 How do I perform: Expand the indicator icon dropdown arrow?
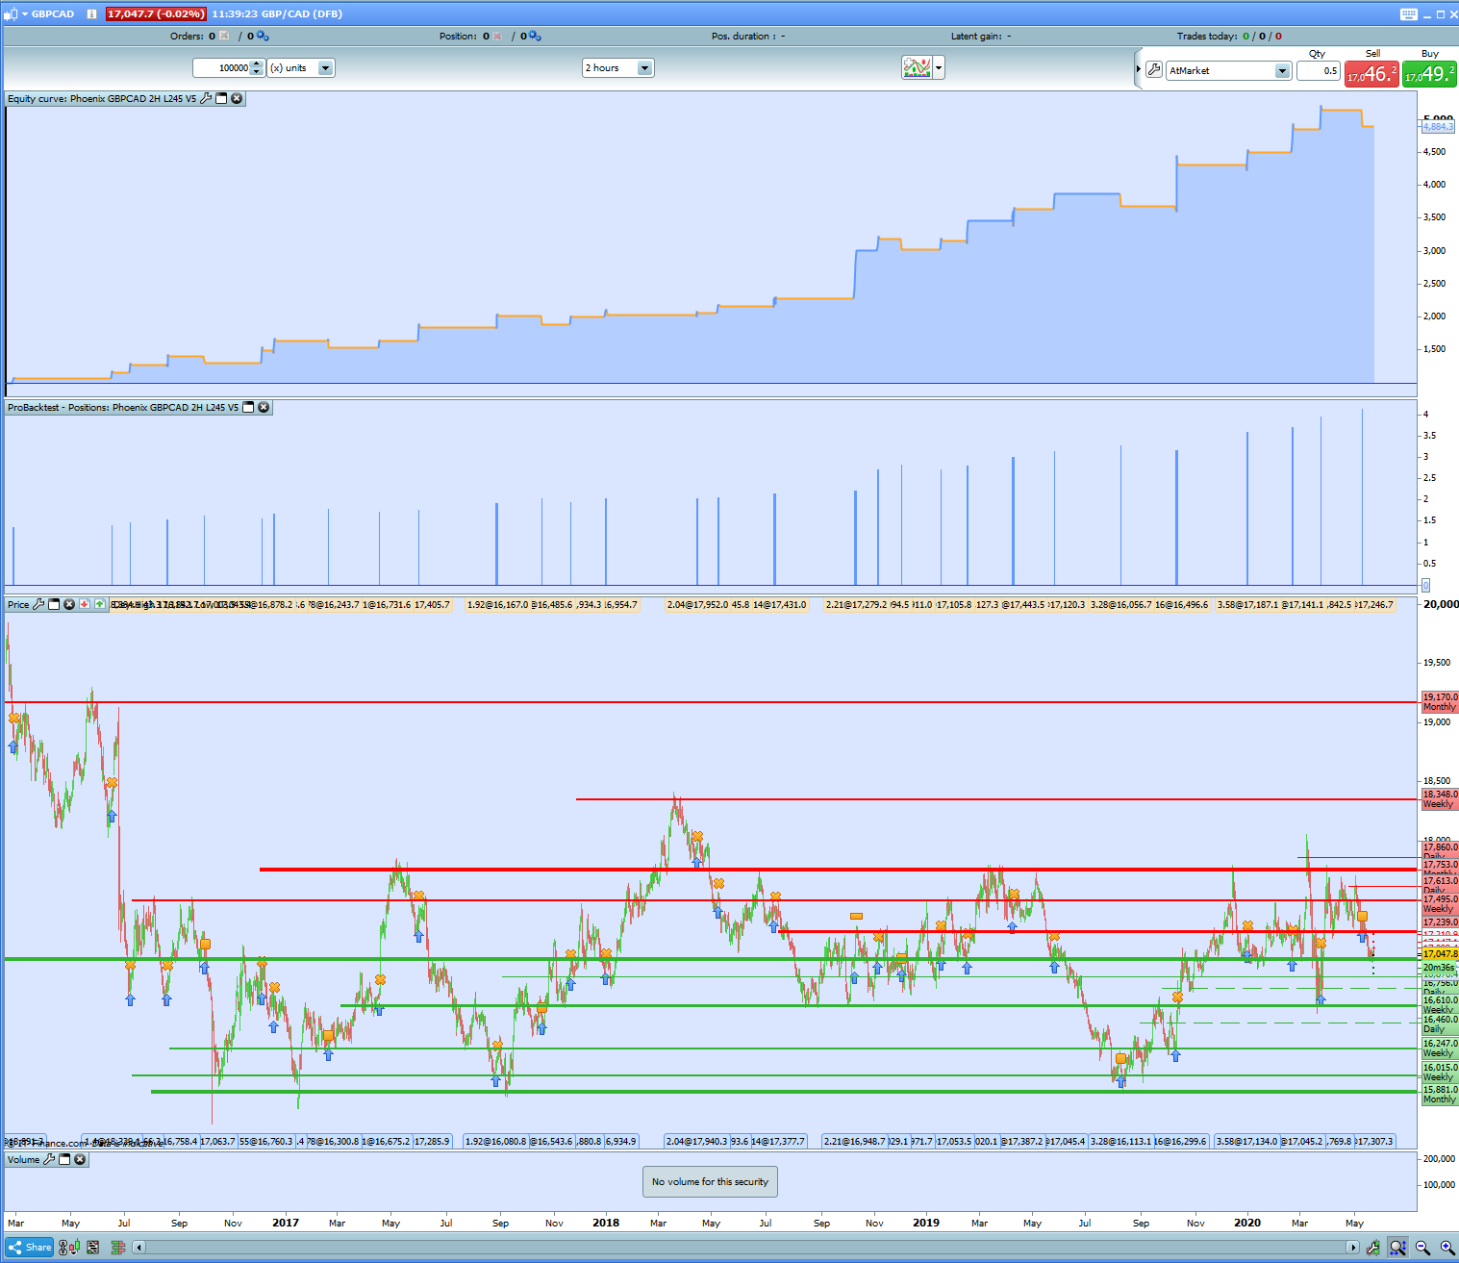pyautogui.click(x=939, y=67)
